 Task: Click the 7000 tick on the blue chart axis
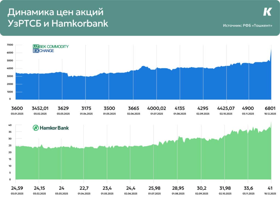[x=10, y=45]
